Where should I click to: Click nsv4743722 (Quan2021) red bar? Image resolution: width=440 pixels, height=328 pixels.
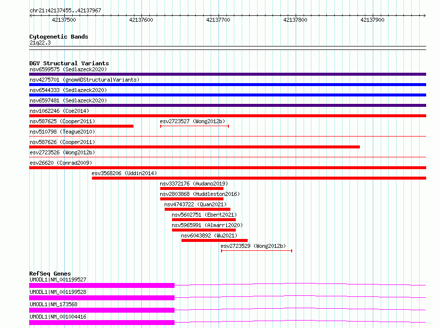(x=198, y=209)
